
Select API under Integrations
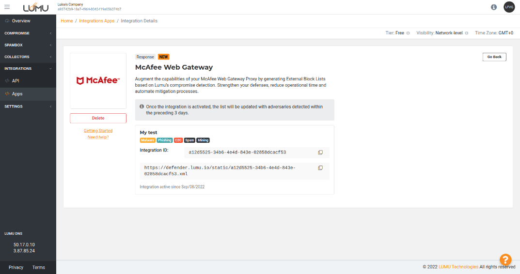coord(16,81)
